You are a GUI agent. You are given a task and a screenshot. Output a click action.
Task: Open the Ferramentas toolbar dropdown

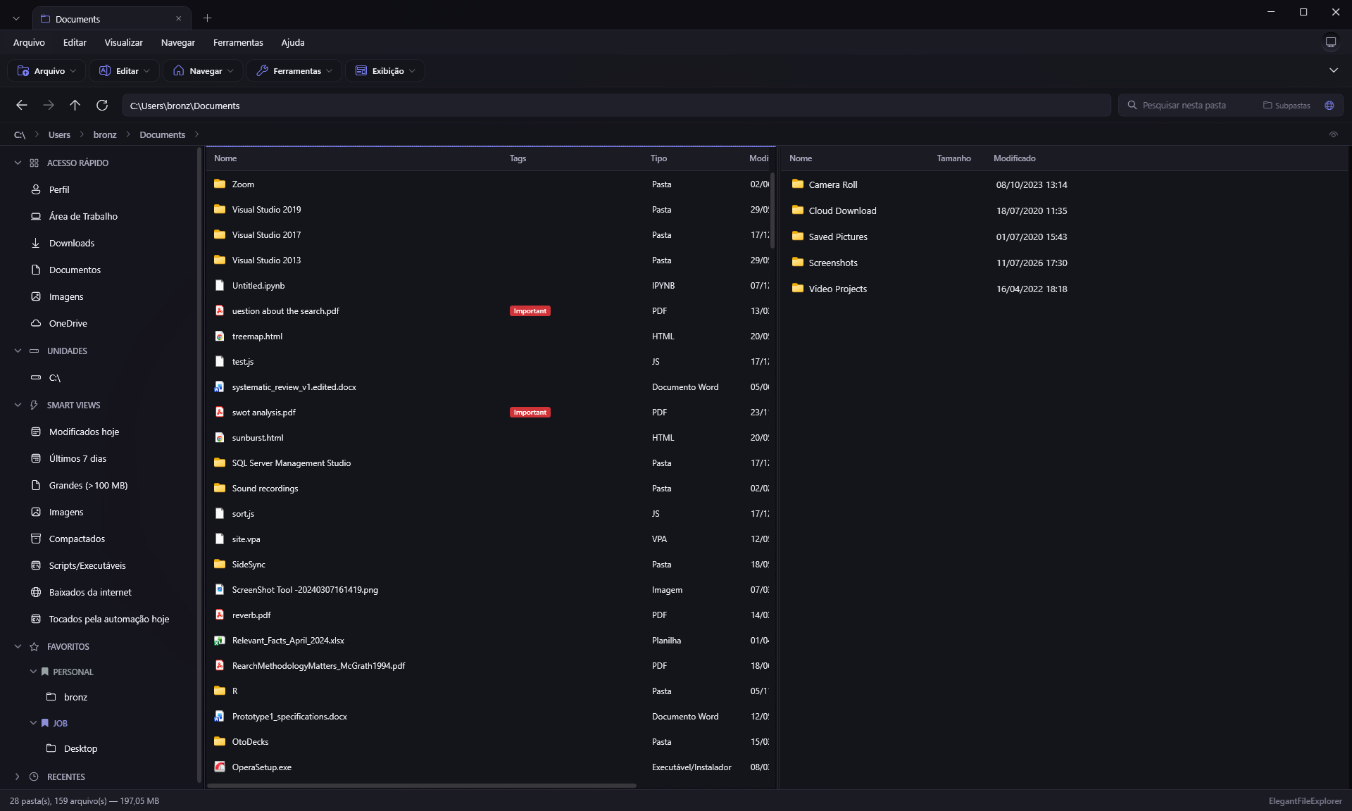(294, 71)
